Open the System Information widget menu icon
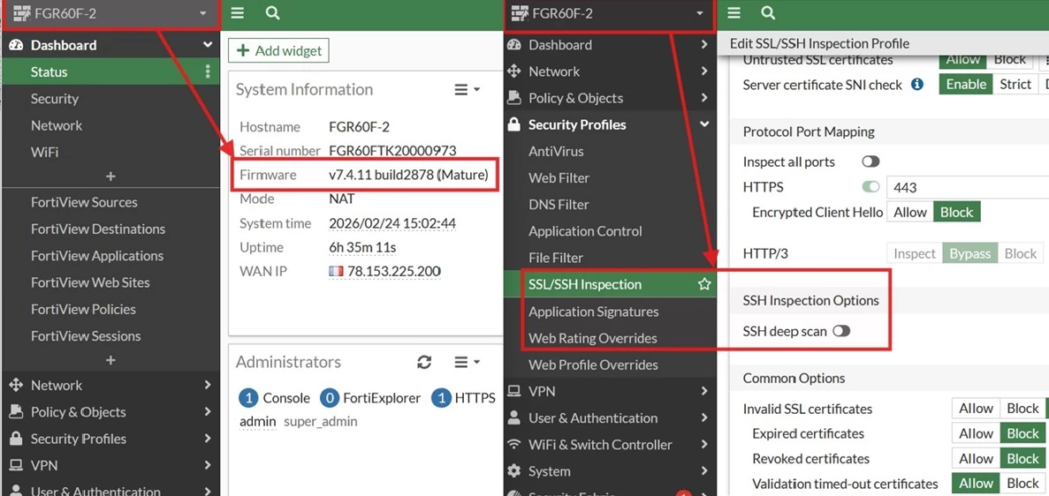Screen dimensions: 1049x496 tap(467, 89)
